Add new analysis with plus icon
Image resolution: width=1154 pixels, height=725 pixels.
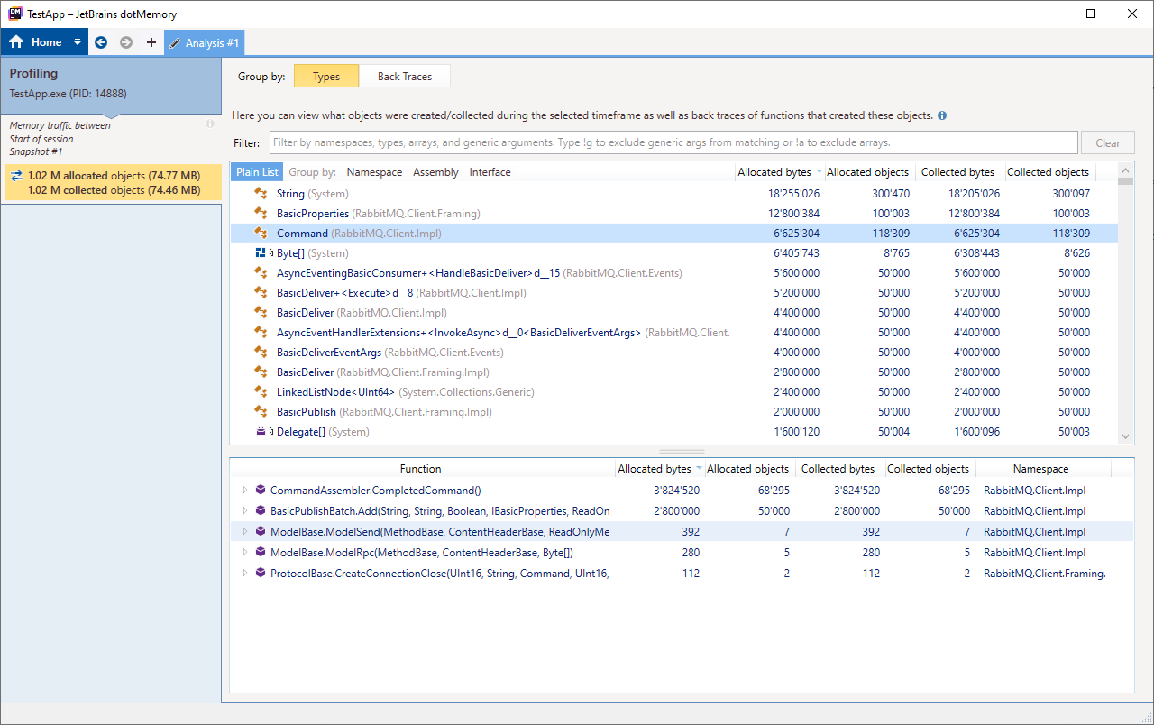[151, 42]
